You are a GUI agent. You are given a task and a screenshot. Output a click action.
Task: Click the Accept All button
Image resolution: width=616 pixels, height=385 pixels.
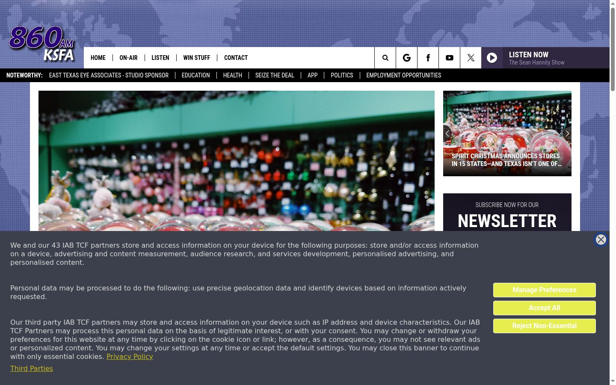(x=544, y=308)
